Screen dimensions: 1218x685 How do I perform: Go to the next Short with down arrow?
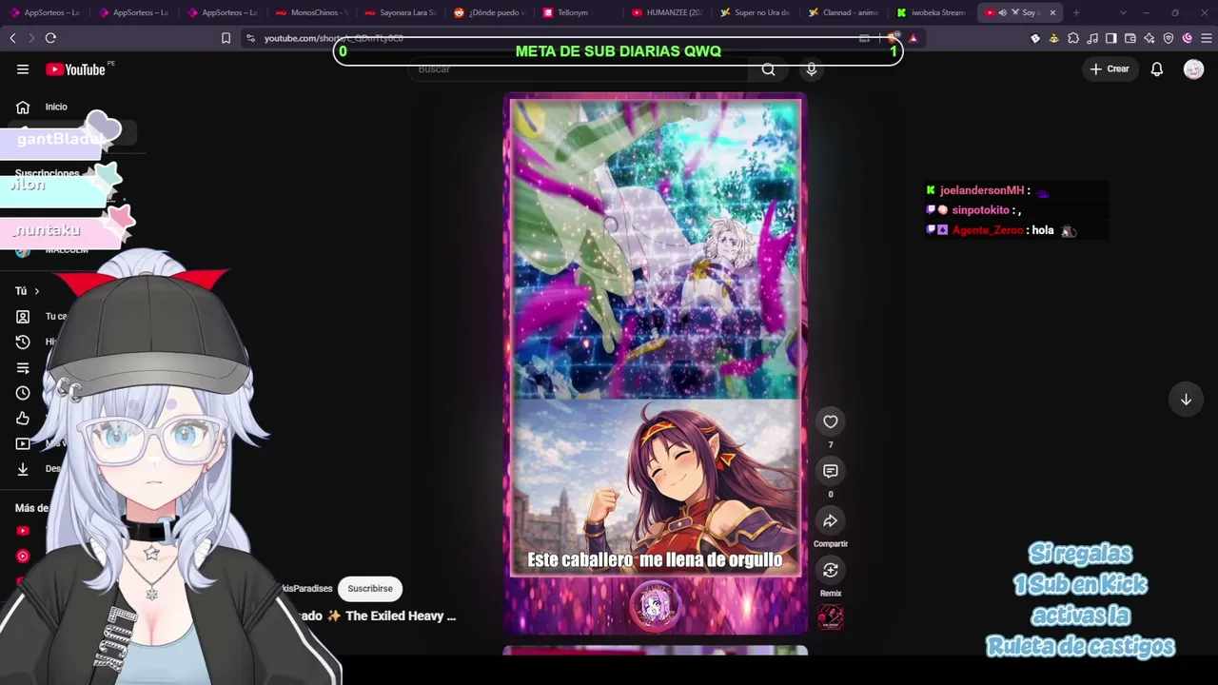point(1186,400)
